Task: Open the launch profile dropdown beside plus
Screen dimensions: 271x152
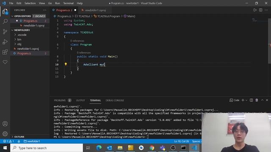Action: tap(246, 100)
